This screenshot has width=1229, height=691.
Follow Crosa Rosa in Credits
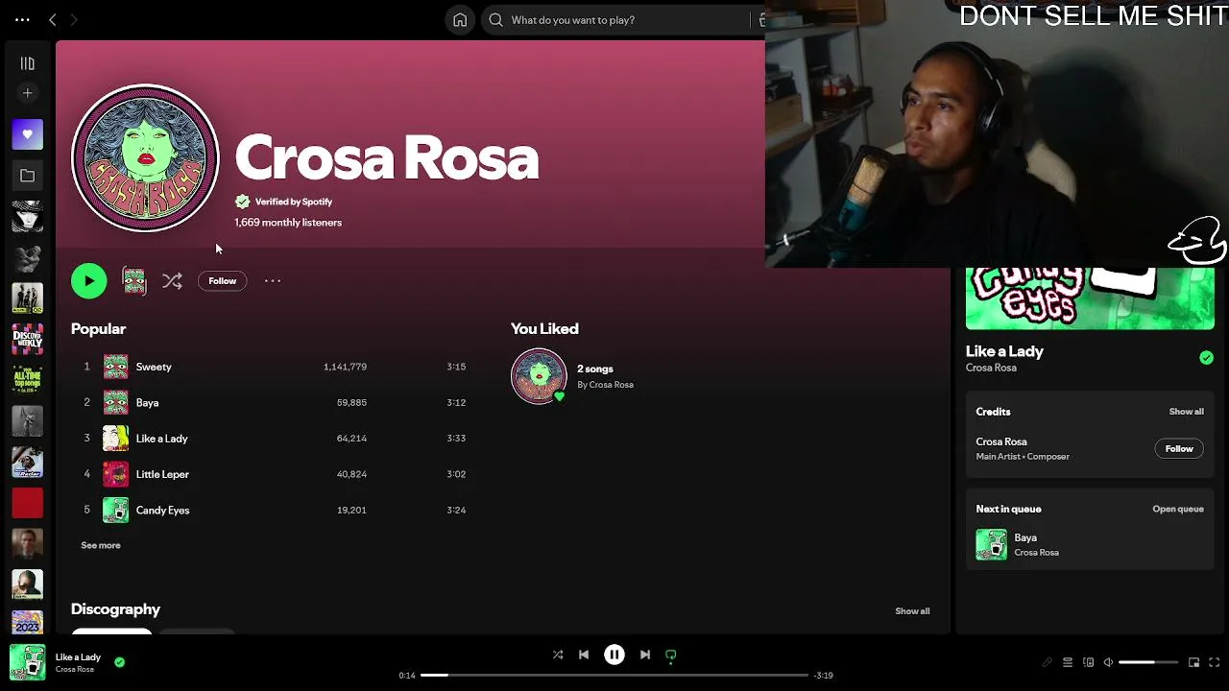(1179, 448)
